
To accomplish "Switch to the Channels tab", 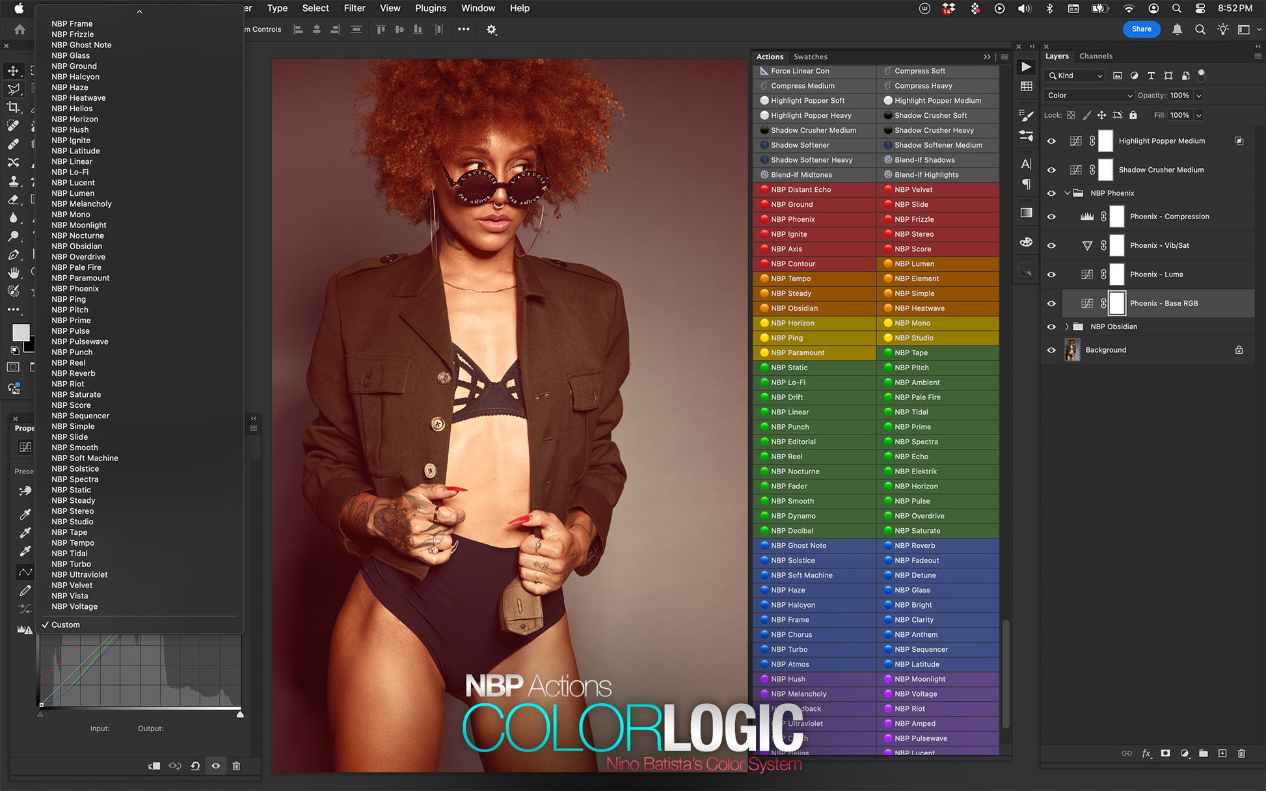I will click(x=1096, y=56).
